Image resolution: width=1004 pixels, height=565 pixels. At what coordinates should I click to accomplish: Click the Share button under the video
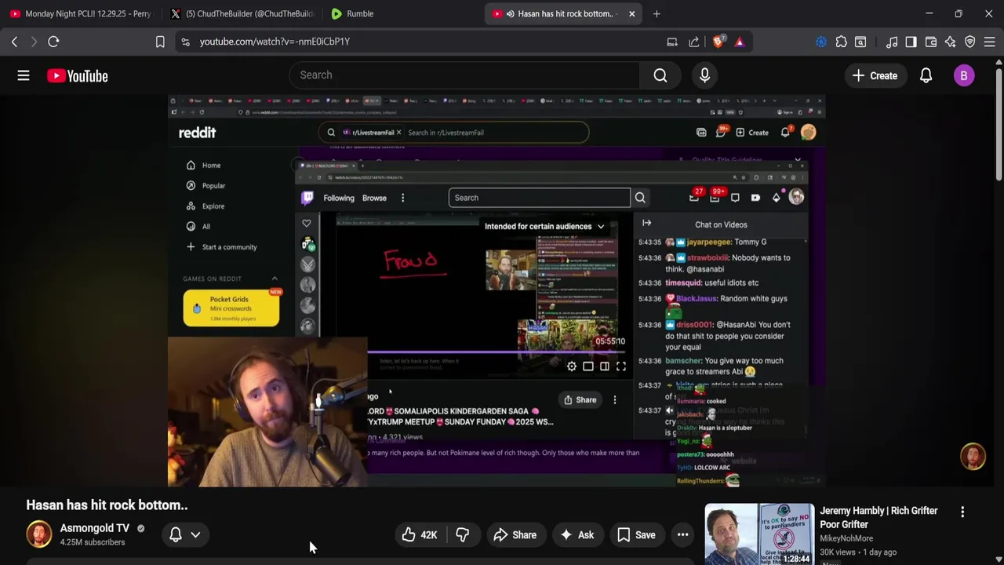[515, 535]
